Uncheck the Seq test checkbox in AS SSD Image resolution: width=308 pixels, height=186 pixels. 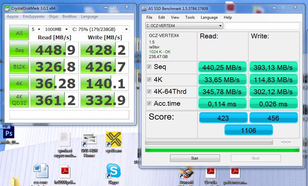click(x=149, y=67)
